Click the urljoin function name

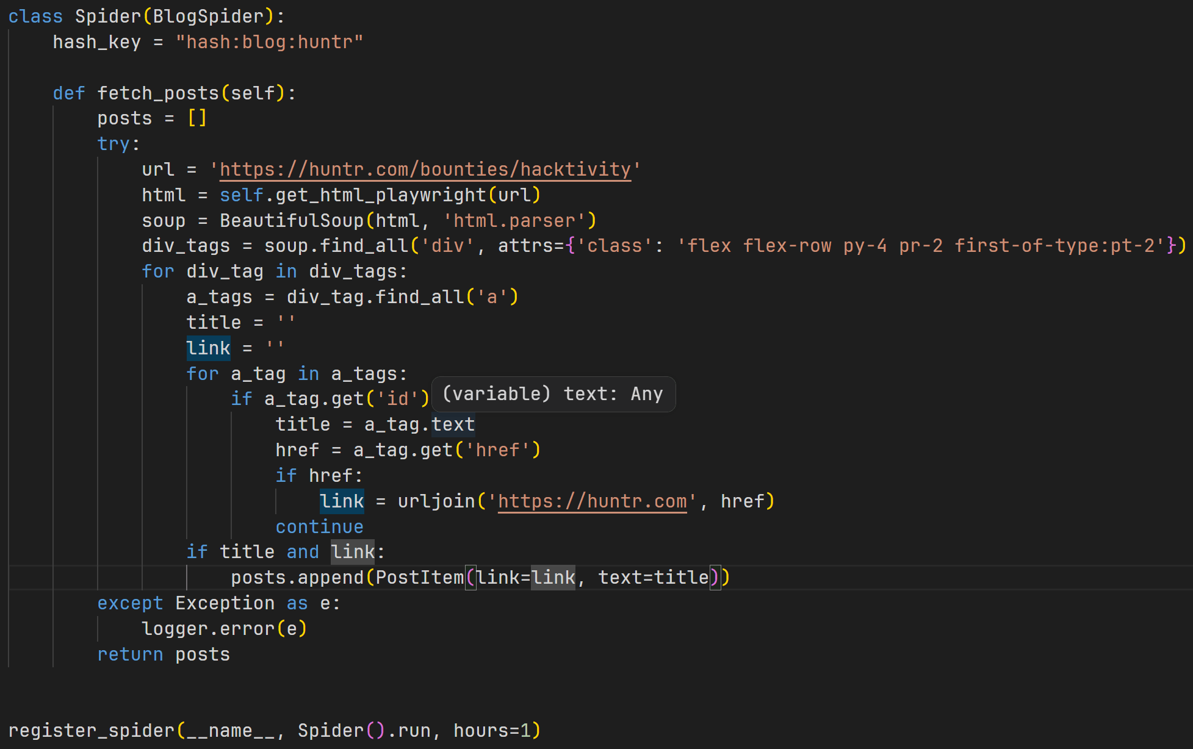(436, 501)
